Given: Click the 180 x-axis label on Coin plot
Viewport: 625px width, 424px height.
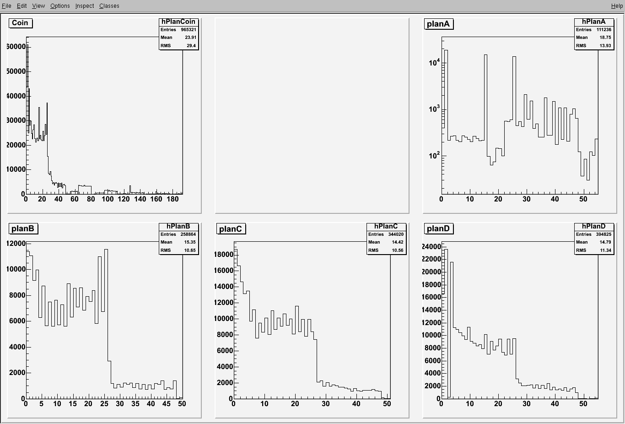Looking at the screenshot, I should [172, 199].
